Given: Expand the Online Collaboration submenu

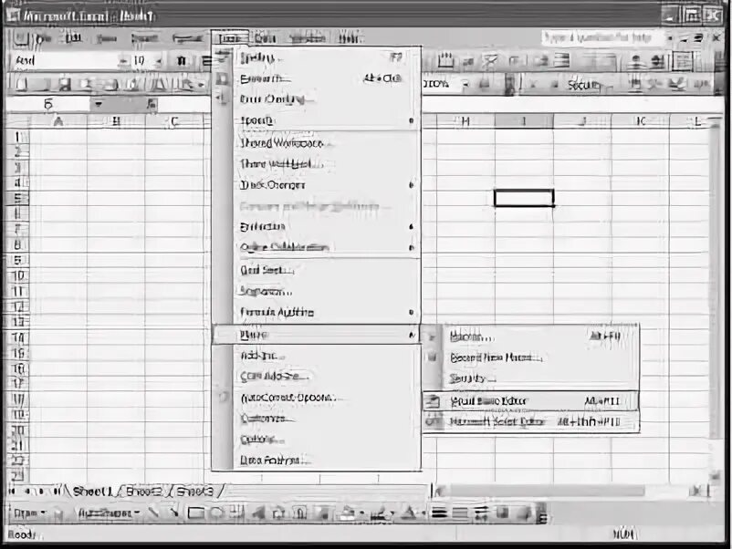Looking at the screenshot, I should (411, 248).
